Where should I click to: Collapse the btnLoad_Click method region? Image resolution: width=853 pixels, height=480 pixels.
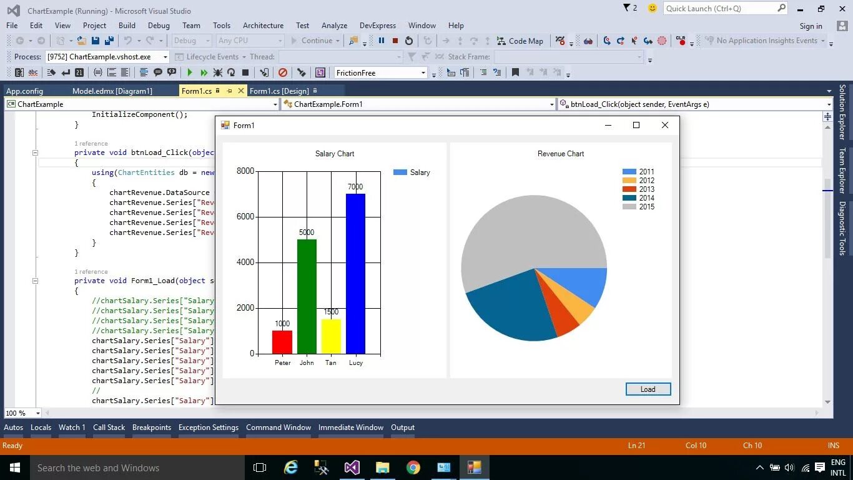point(35,152)
